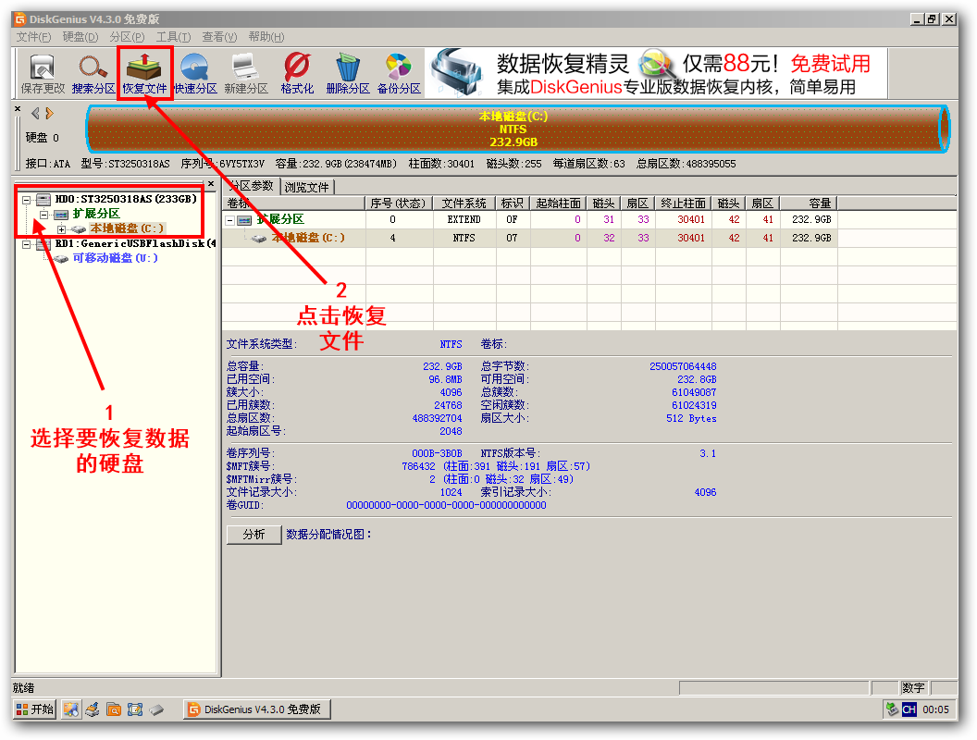Select 扩展分区 in the left tree

(96, 214)
